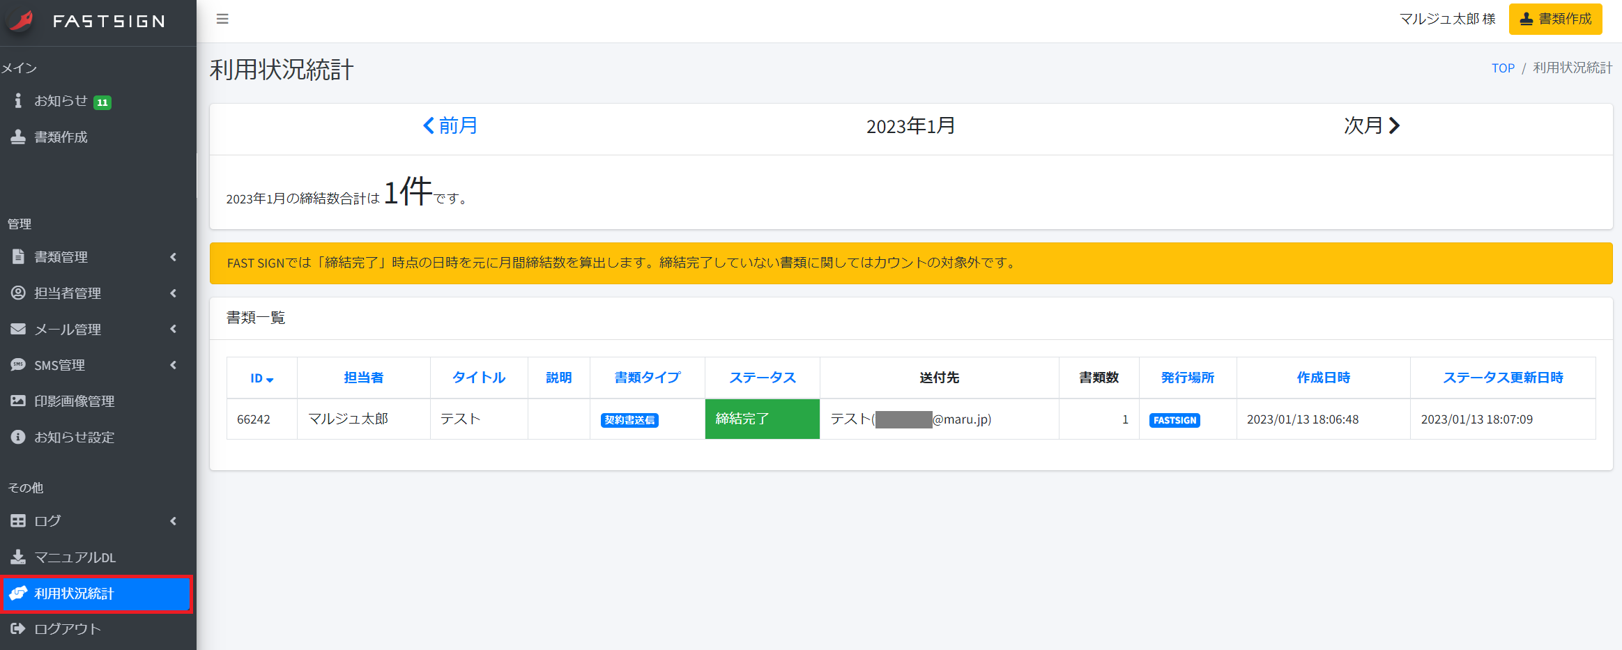
Task: Click the yellow 書類作成 button
Action: tap(1555, 19)
